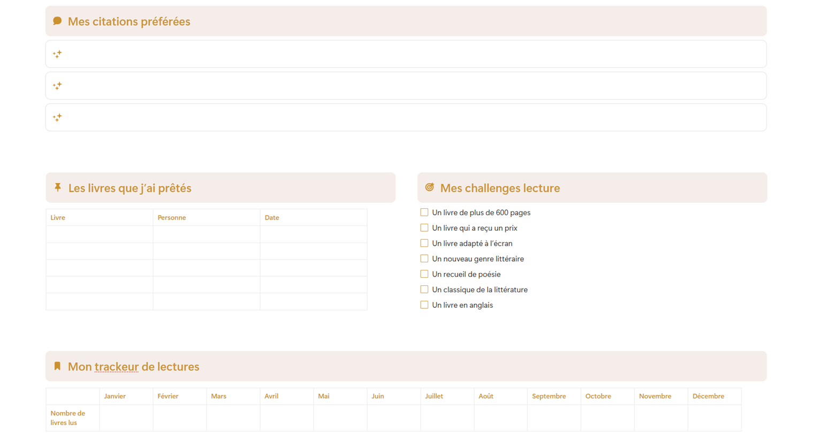813x440 pixels.
Task: Tick the 'Un livre en anglais' checkbox
Action: [424, 305]
